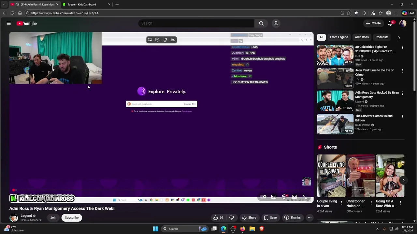Open Windows Start button
417x234 pixels.
point(155,229)
